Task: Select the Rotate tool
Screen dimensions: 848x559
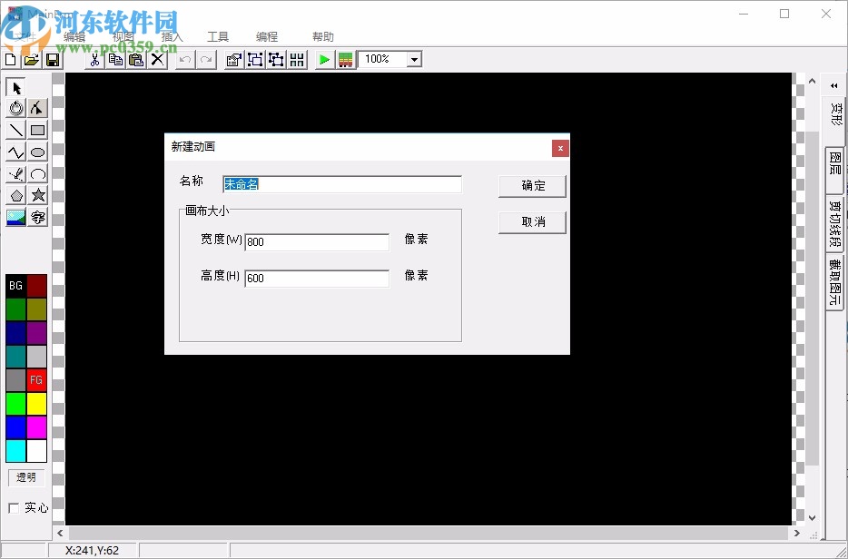Action: point(16,108)
